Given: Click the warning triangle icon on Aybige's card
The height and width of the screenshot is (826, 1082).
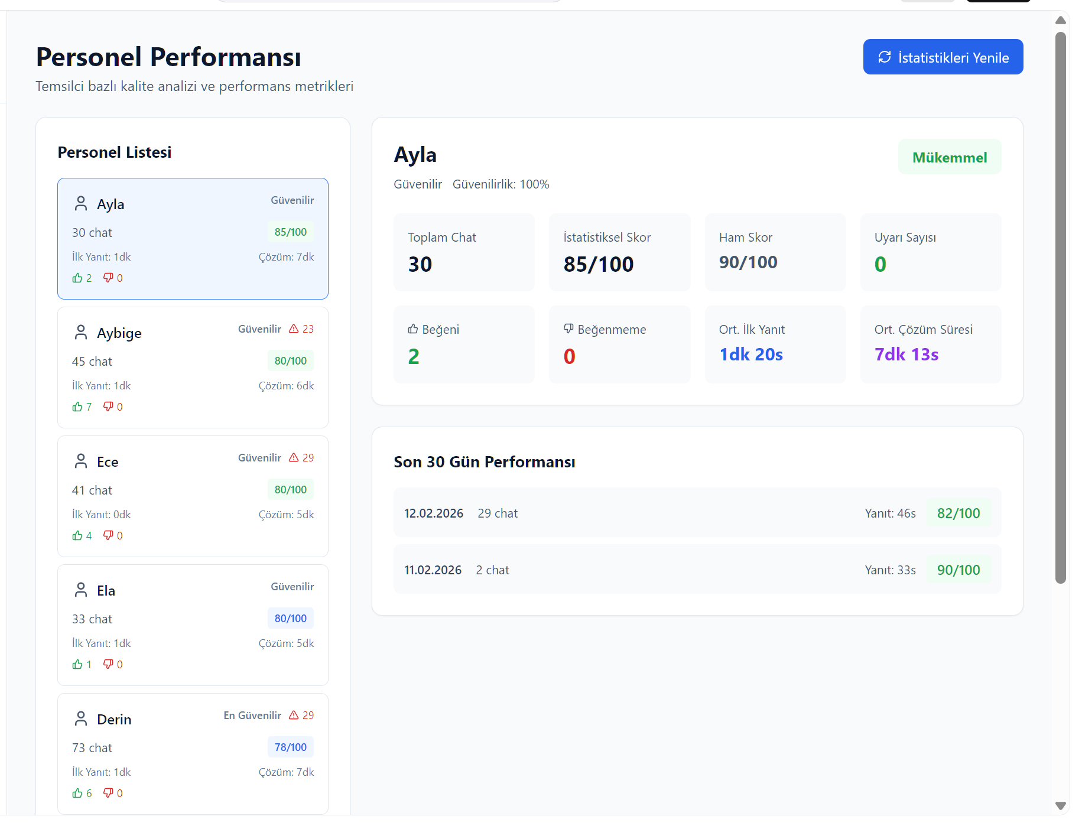Looking at the screenshot, I should click(x=294, y=329).
